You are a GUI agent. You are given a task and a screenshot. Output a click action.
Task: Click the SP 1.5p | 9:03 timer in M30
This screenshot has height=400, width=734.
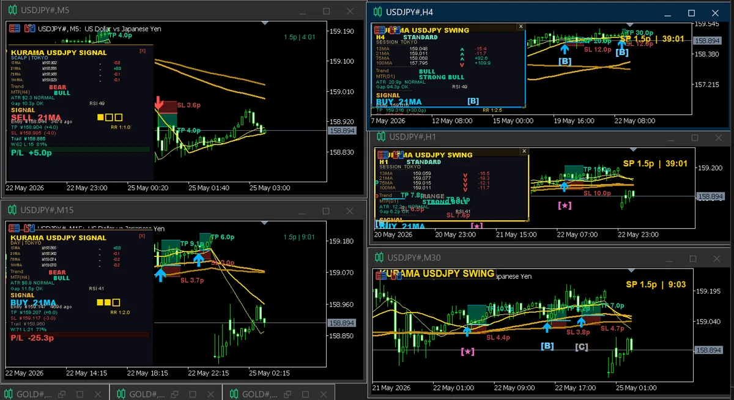coord(655,284)
